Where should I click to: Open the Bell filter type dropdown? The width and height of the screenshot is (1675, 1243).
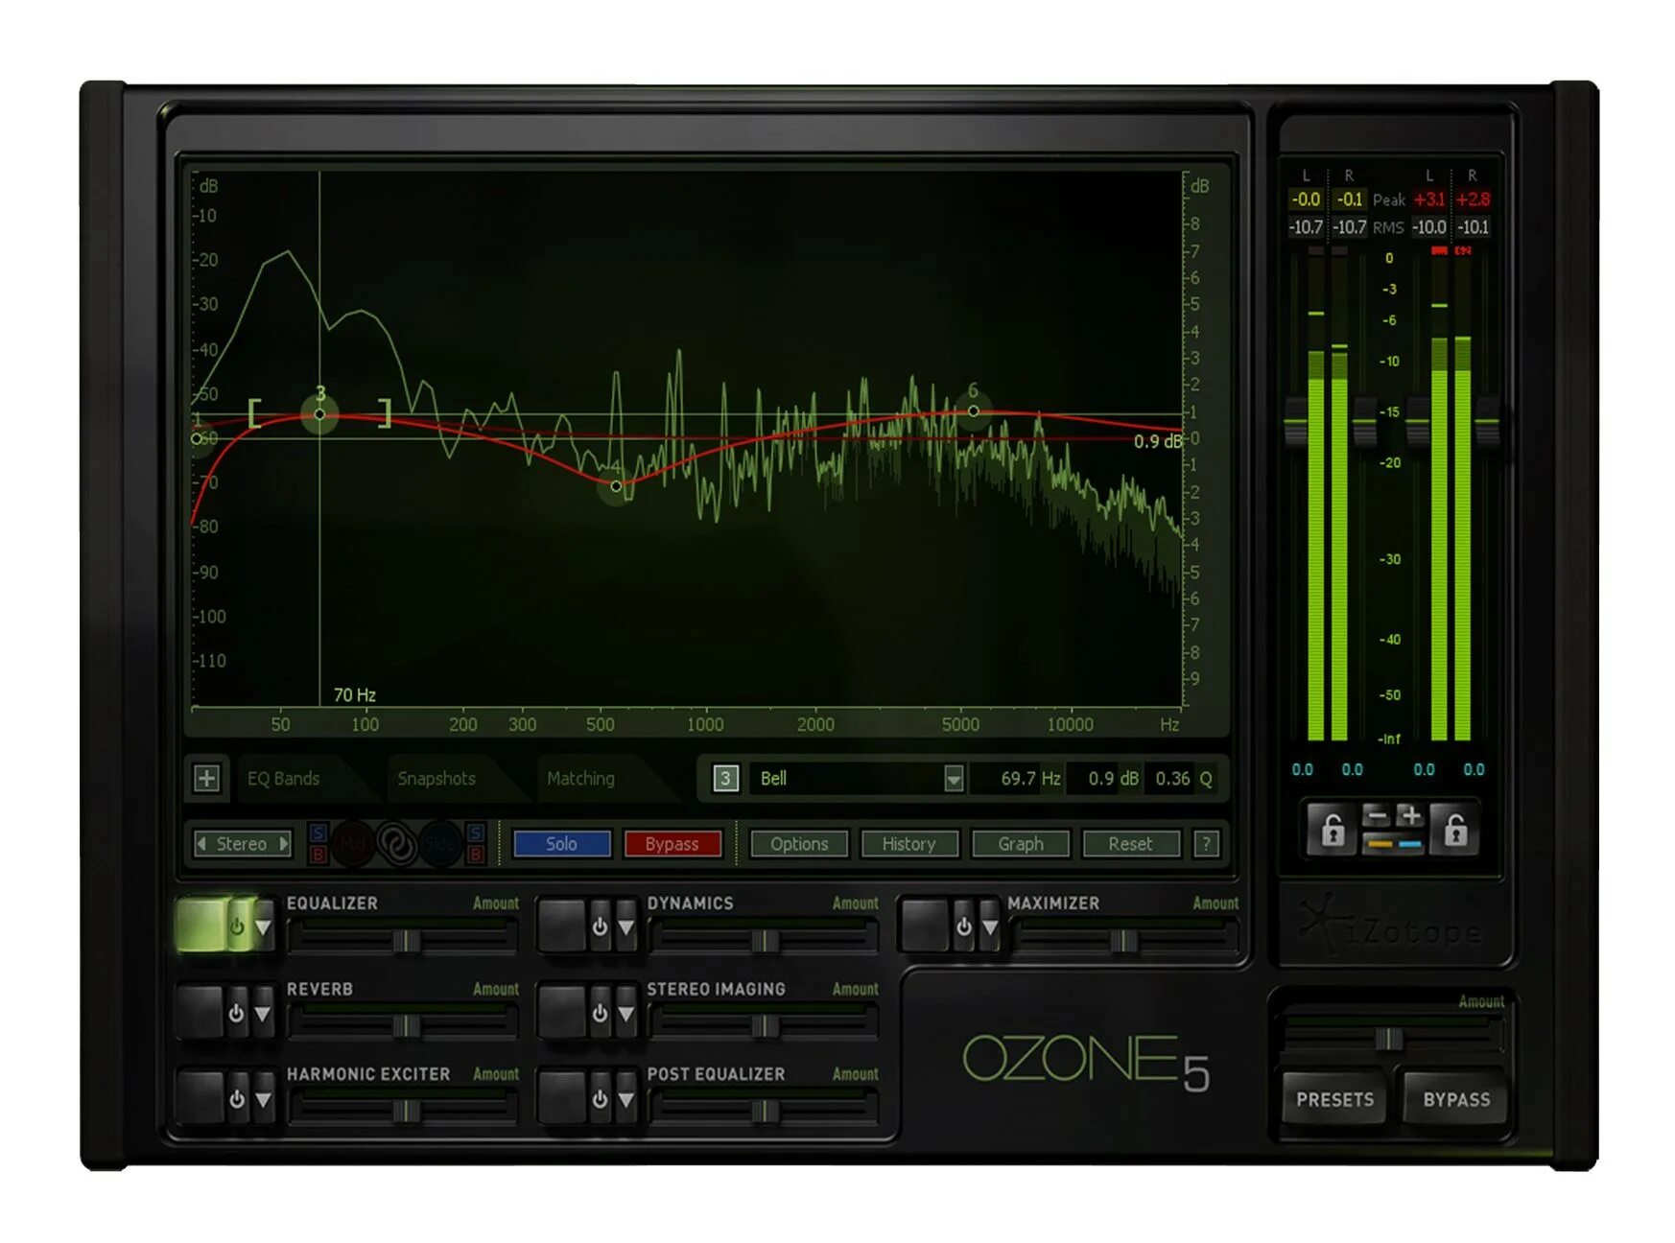point(953,778)
